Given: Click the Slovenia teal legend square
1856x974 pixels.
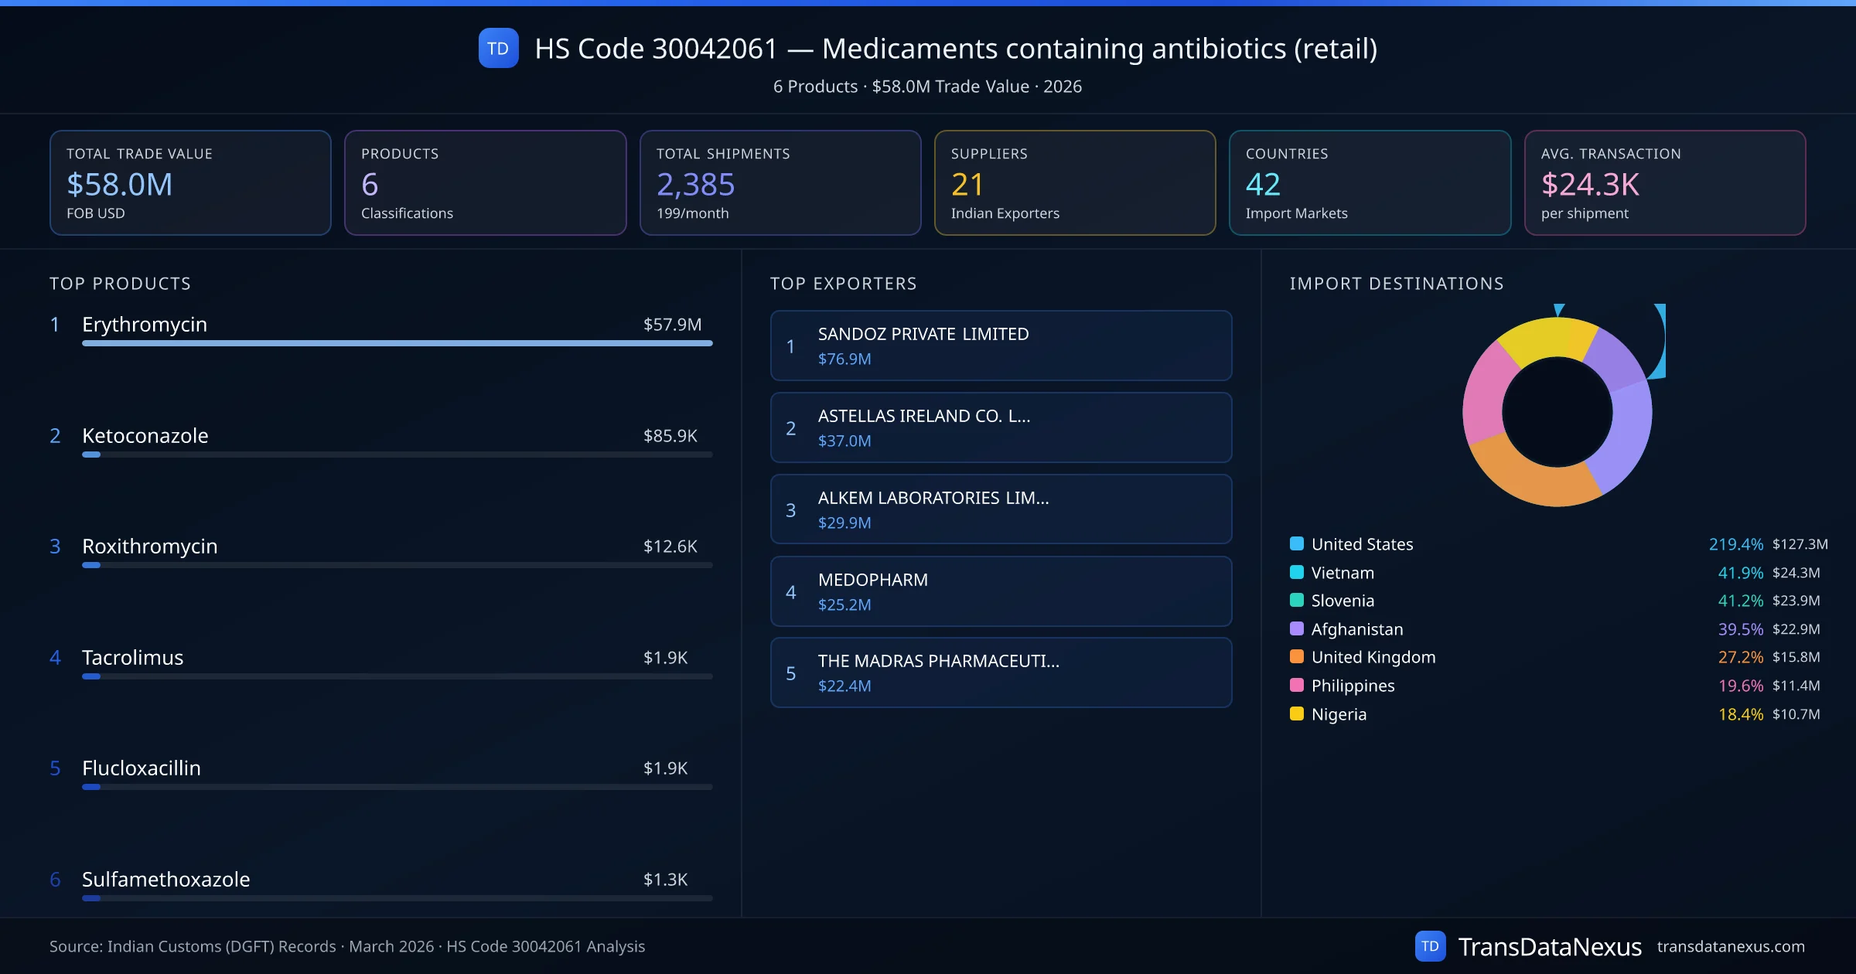Looking at the screenshot, I should coord(1297,600).
